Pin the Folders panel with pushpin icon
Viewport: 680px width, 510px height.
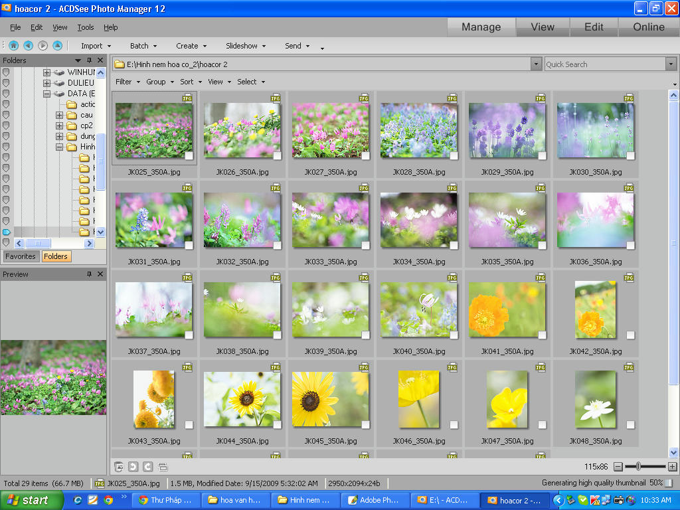(x=90, y=60)
